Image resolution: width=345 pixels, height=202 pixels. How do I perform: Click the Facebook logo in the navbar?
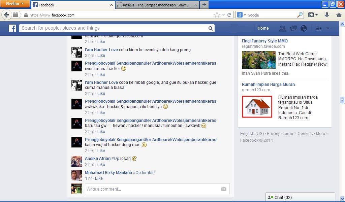pos(12,28)
